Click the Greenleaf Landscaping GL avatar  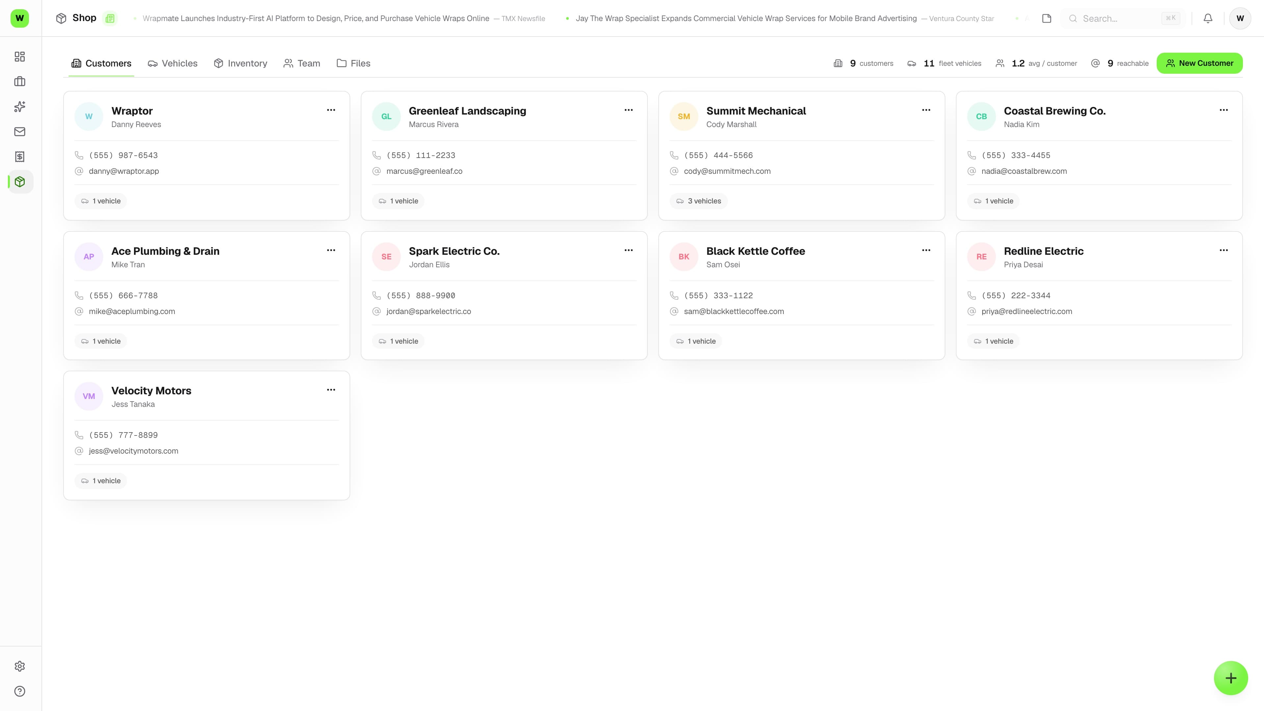[x=386, y=116]
